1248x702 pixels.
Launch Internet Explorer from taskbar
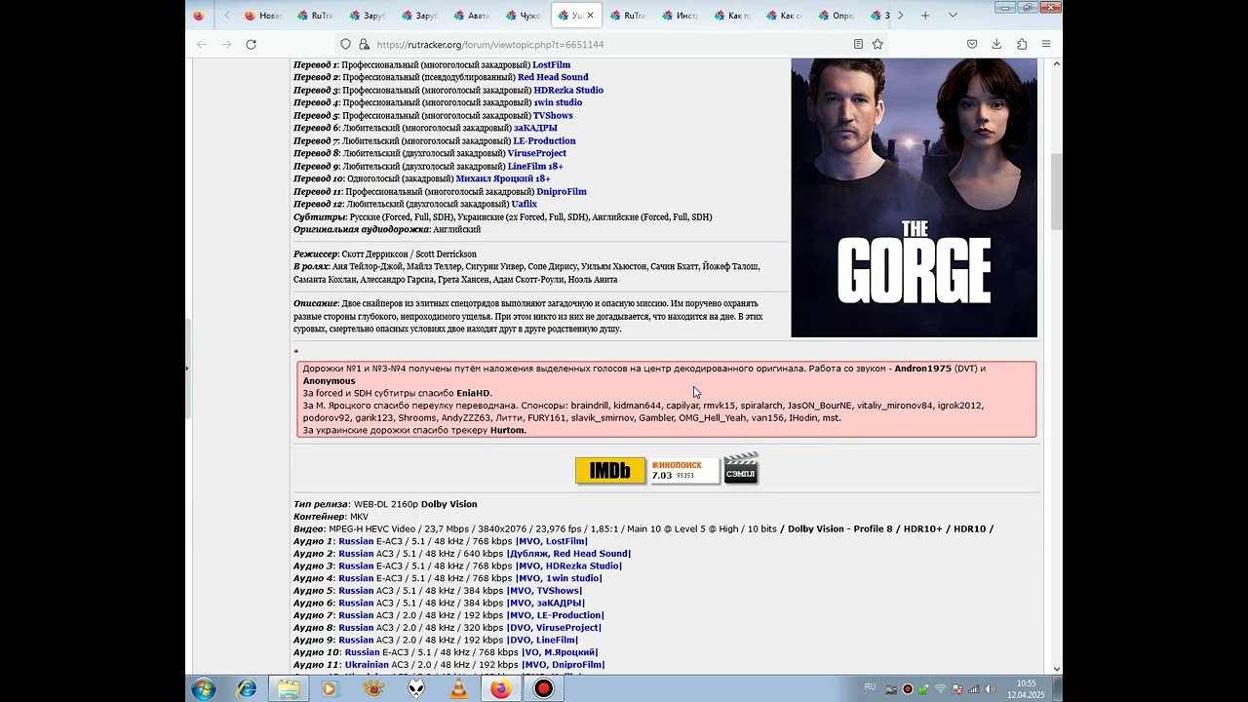248,688
